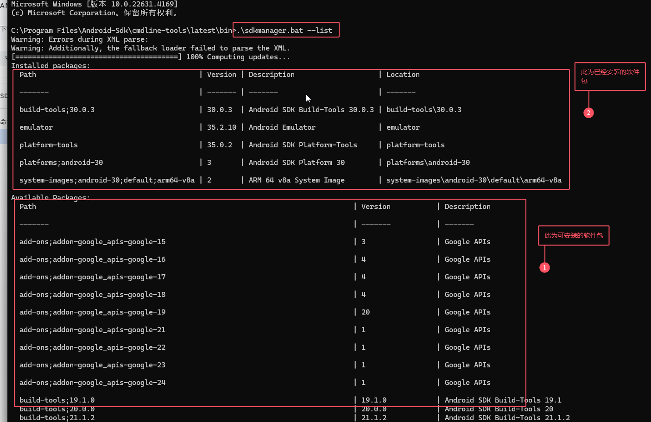Image resolution: width=651 pixels, height=422 pixels.
Task: Click 'add-ons;addon-google_apis-google-15' entry
Action: pyautogui.click(x=93, y=242)
